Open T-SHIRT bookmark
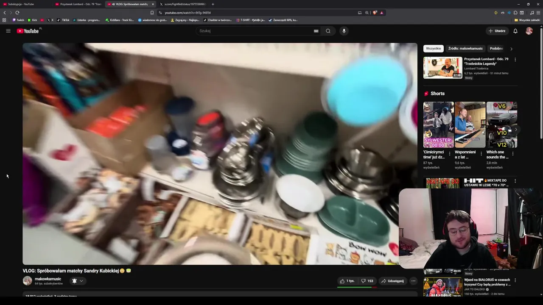The image size is (543, 305). (251, 20)
